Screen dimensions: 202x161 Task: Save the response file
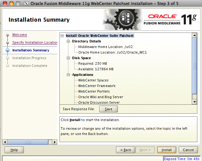point(108,109)
